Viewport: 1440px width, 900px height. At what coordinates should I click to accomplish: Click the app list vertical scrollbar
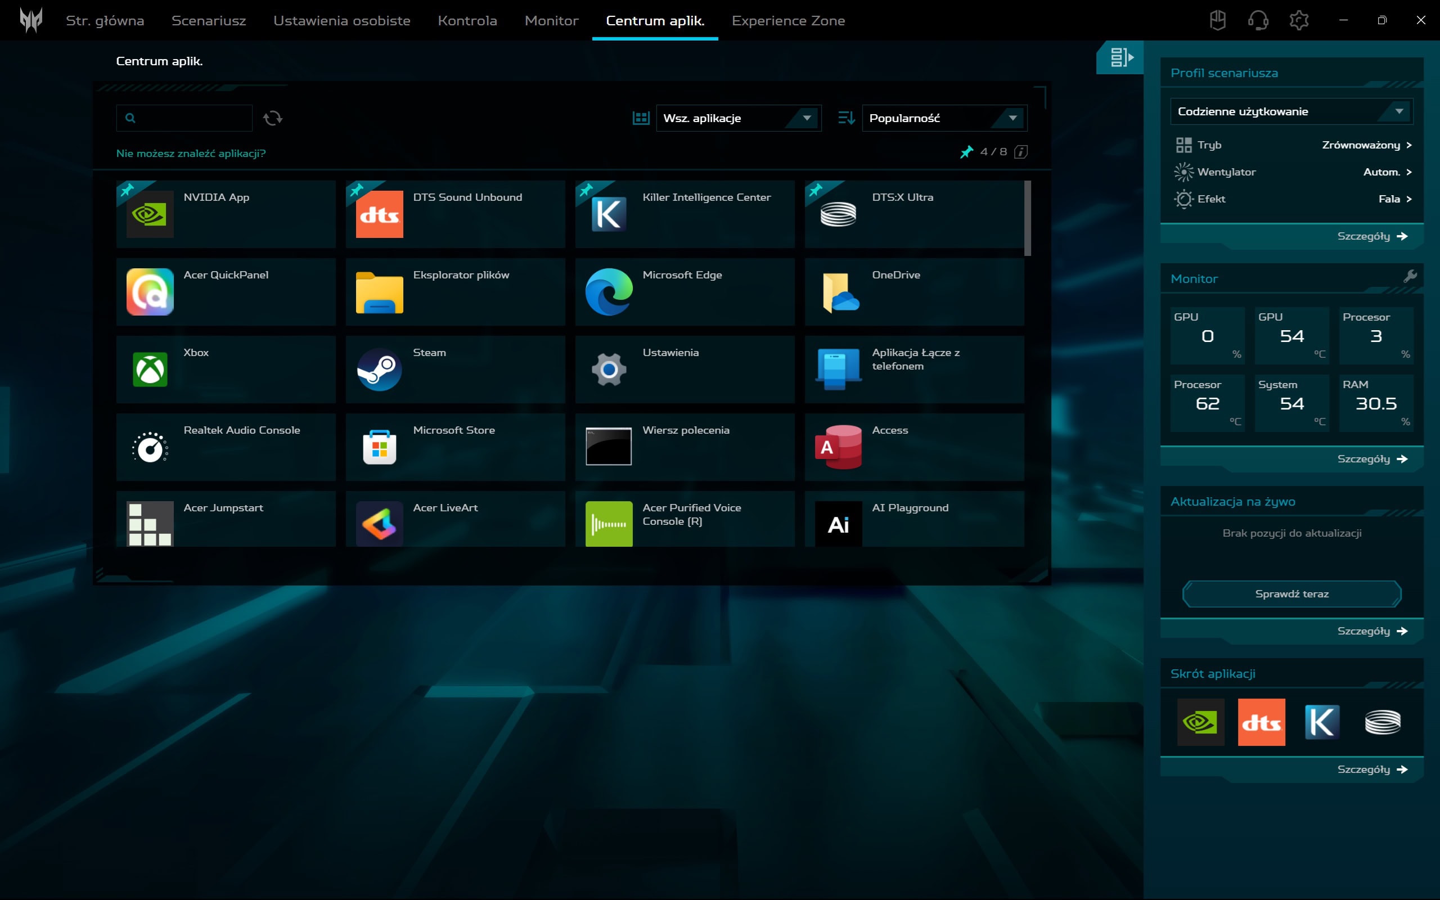1027,218
